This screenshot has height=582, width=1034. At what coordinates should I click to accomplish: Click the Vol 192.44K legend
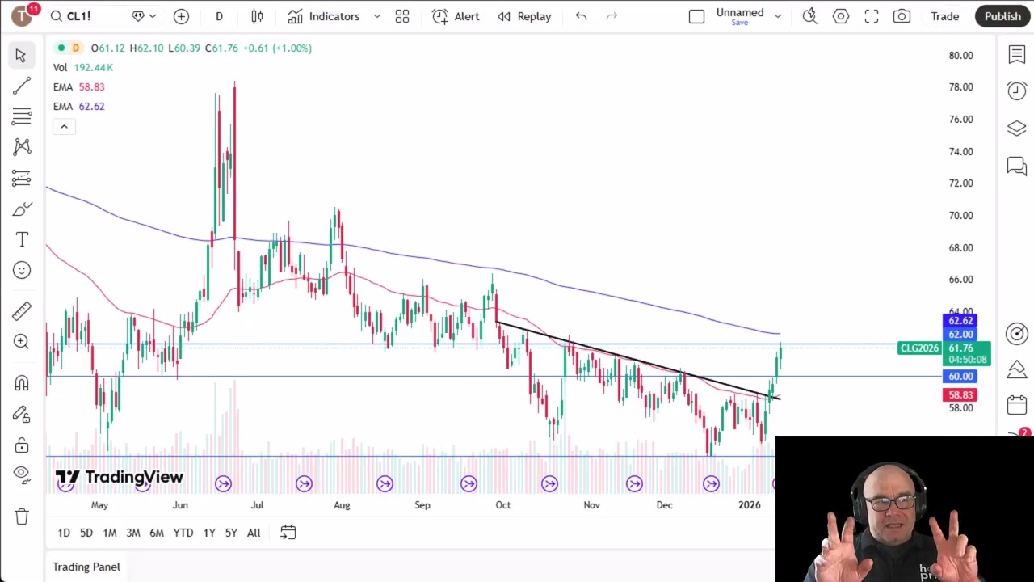coord(82,67)
